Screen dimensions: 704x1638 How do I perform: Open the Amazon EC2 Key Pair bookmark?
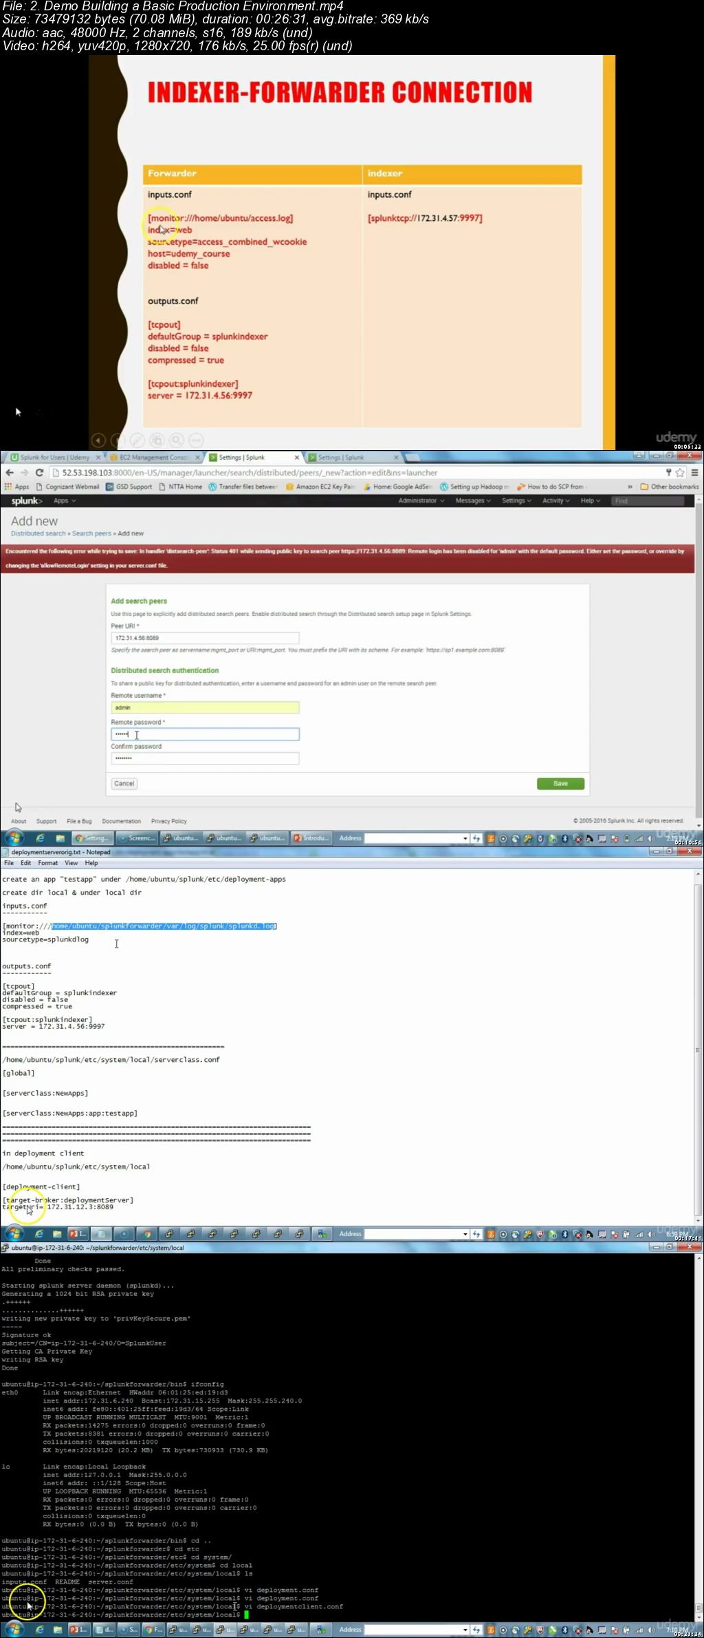pyautogui.click(x=320, y=487)
